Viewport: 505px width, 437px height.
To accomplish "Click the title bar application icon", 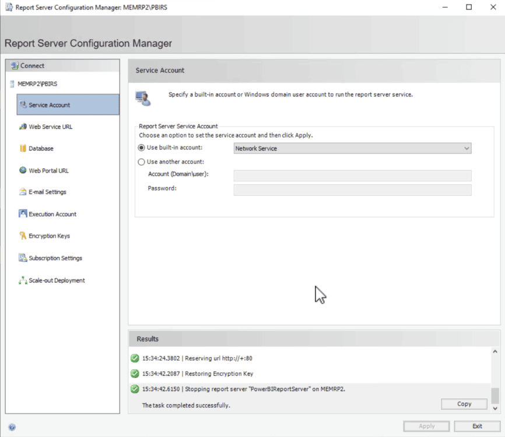I will coord(9,7).
